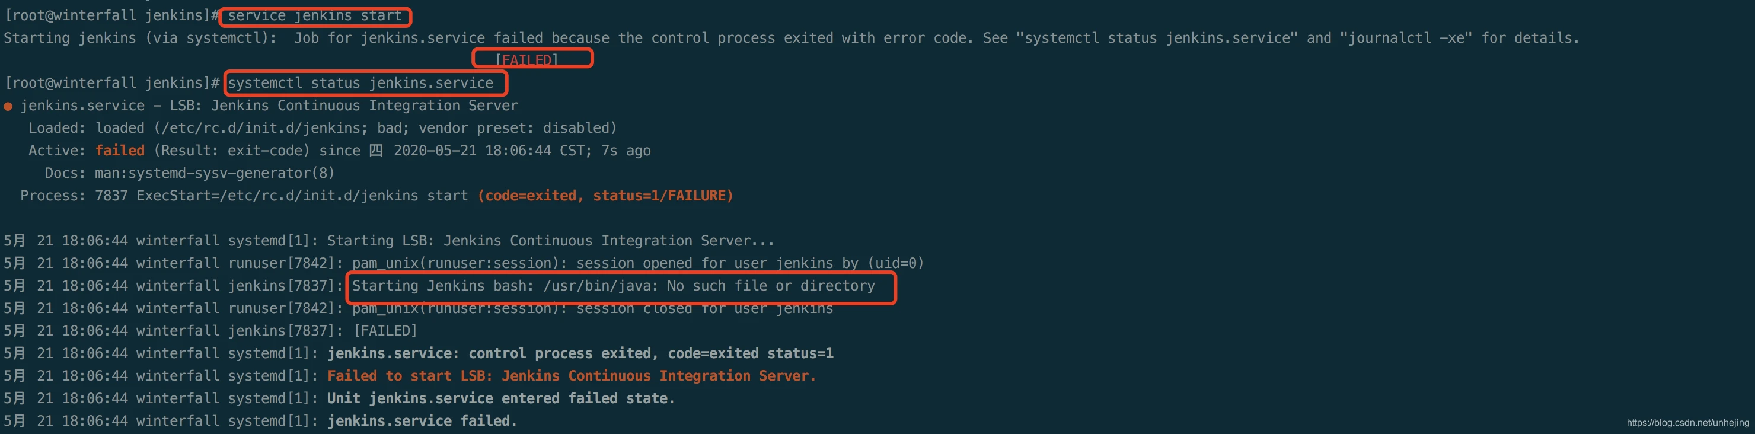Click the orange status dot before jenkins.service
The width and height of the screenshot is (1755, 434).
tap(8, 106)
